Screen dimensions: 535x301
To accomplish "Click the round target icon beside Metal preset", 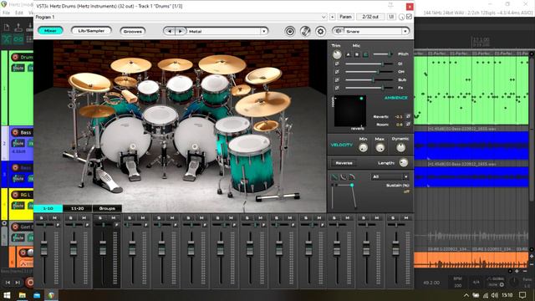I will point(290,32).
